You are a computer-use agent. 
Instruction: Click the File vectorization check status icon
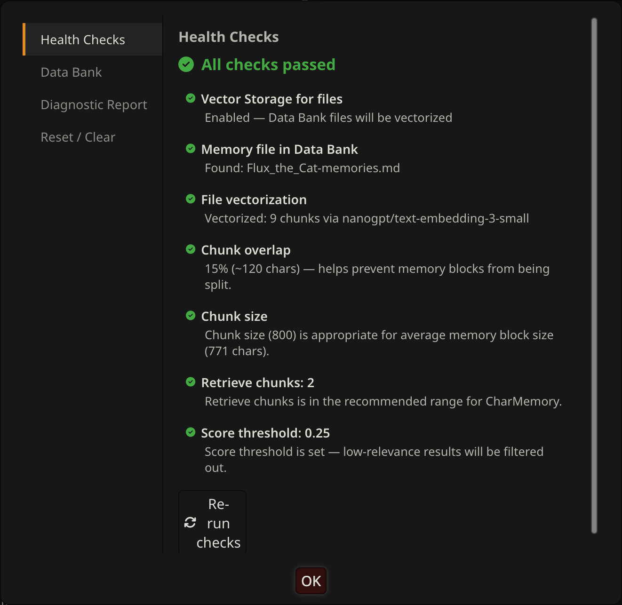click(x=191, y=199)
